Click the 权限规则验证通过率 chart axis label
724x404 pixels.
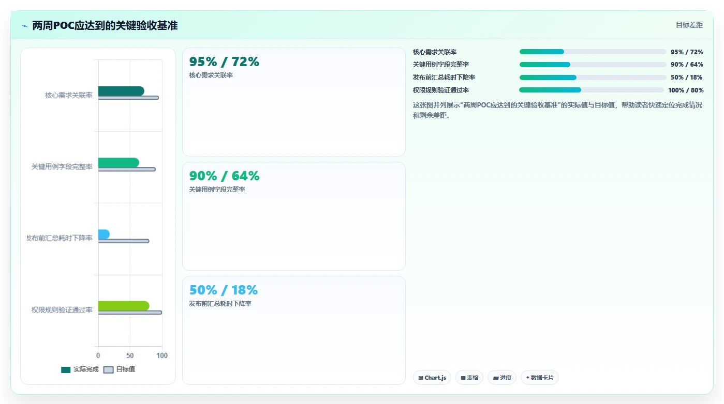(x=62, y=310)
